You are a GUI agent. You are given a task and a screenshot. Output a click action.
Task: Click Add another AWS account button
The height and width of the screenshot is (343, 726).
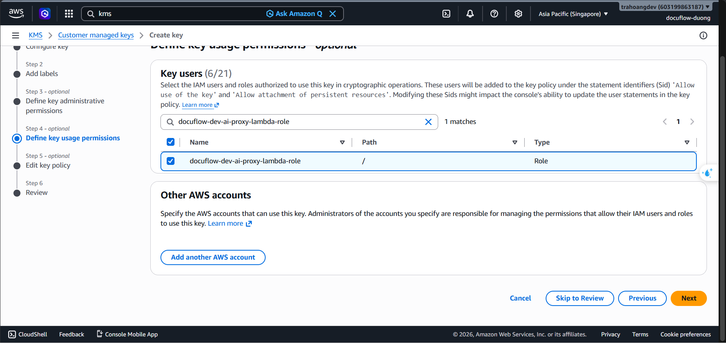tap(213, 257)
